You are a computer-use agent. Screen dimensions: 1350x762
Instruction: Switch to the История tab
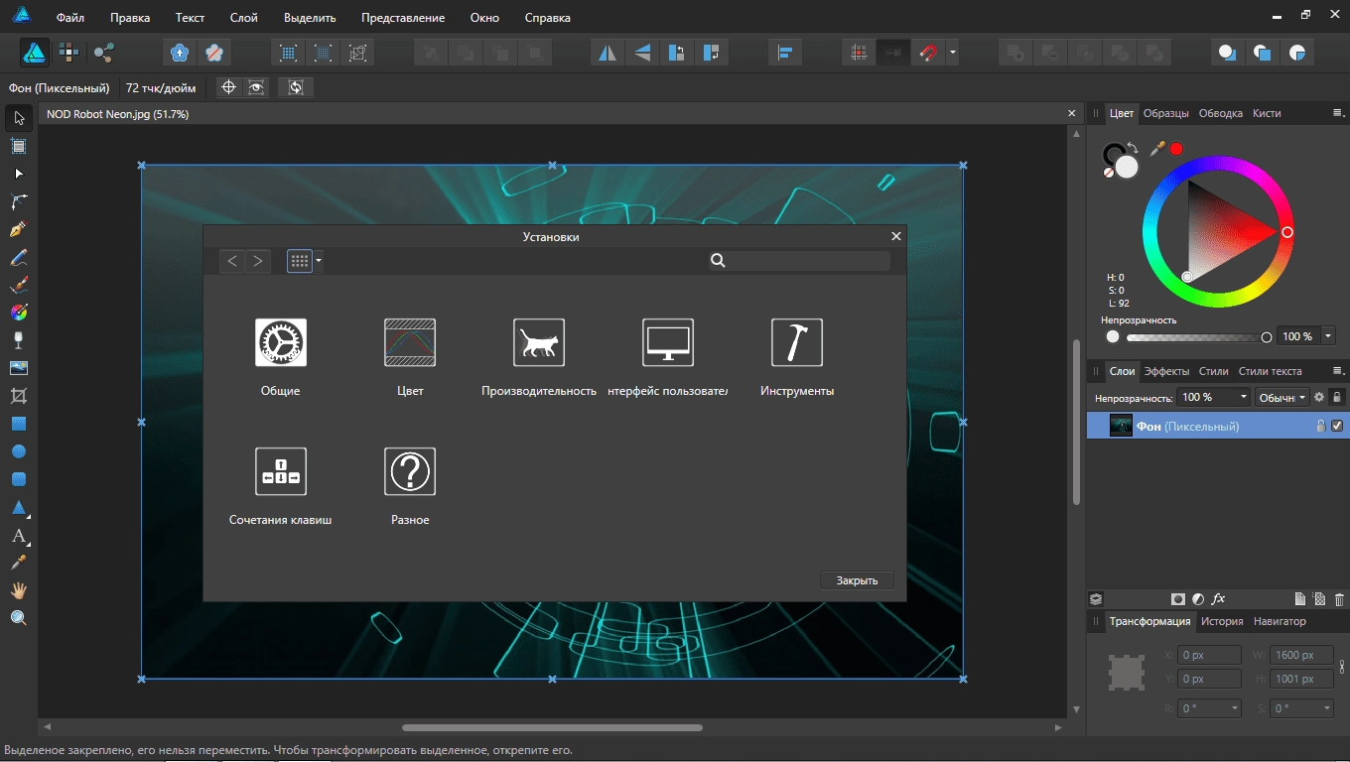click(1222, 621)
